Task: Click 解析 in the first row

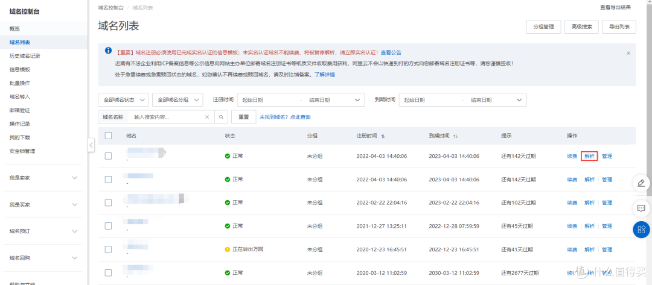Action: point(589,156)
